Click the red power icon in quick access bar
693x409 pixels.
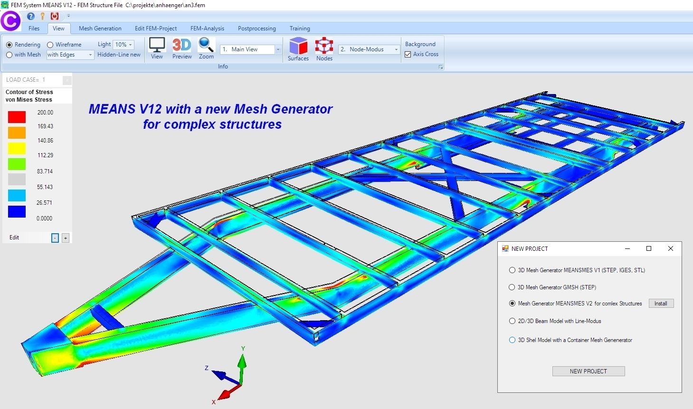(55, 16)
